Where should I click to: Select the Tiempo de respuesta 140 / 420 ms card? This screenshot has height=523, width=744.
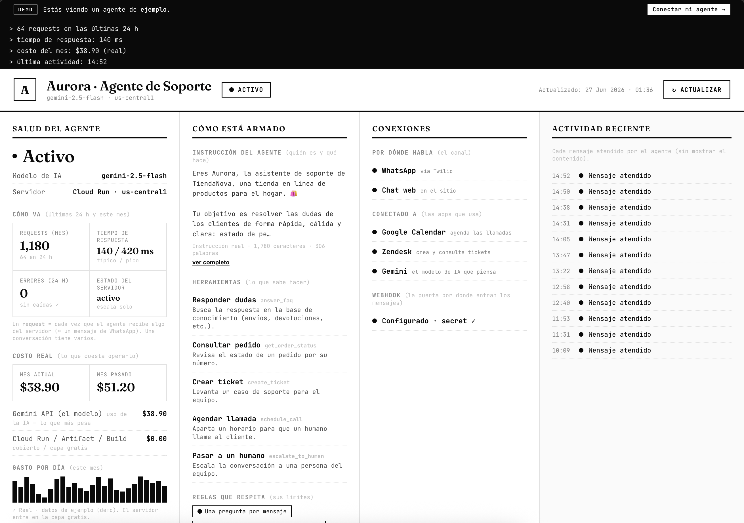point(128,246)
